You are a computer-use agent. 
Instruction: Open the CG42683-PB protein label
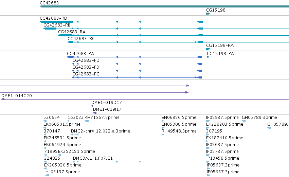(x=86, y=67)
